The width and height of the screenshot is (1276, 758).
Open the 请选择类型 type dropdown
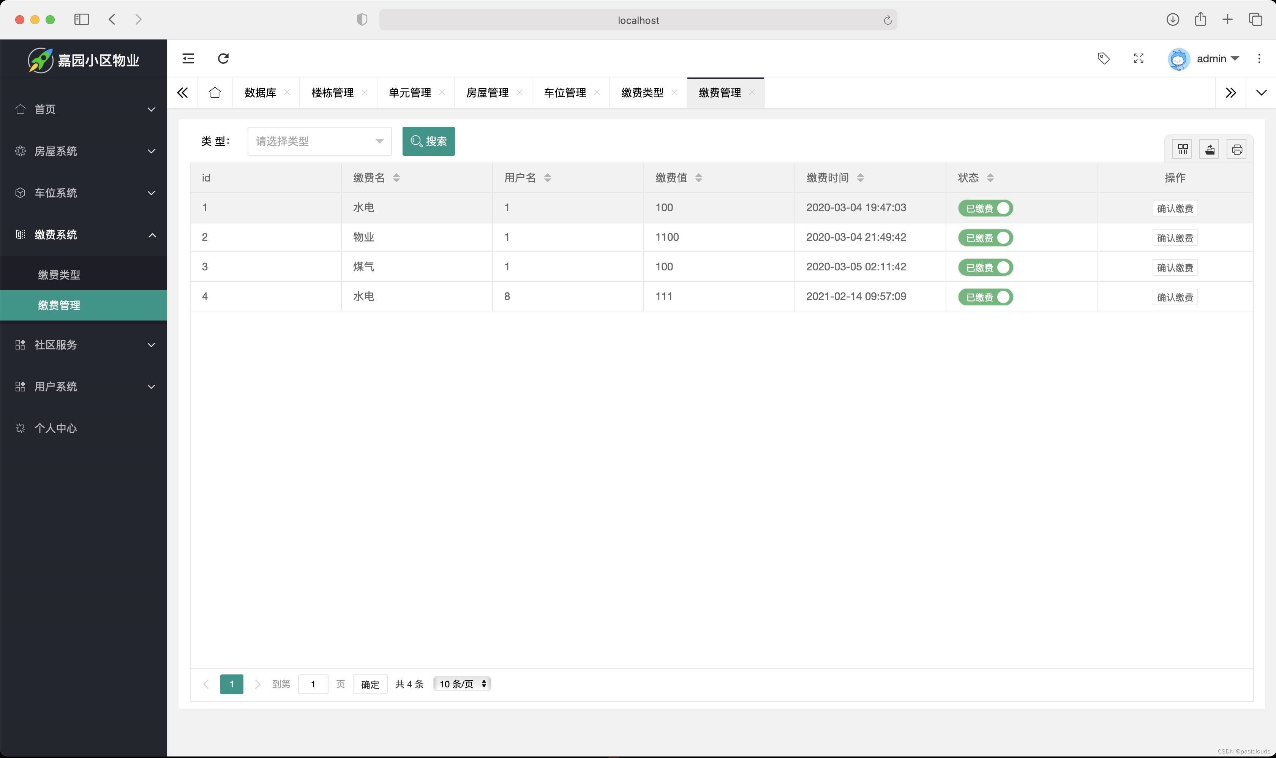coord(318,141)
